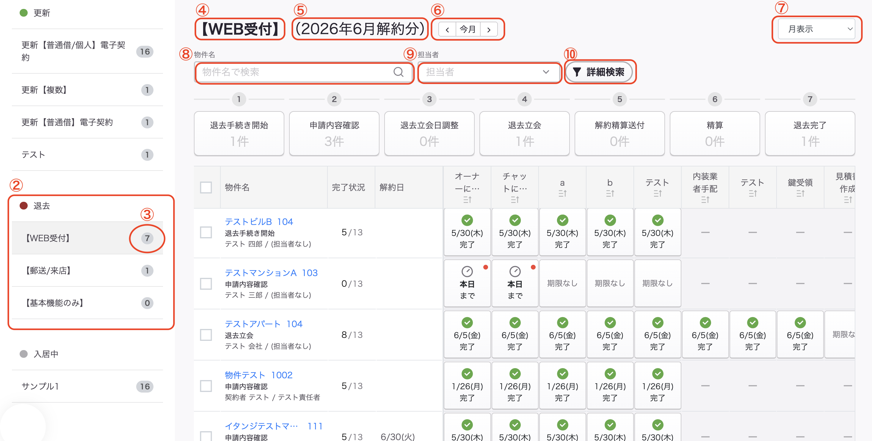Click the search magnifier icon in property field
872x441 pixels.
[x=399, y=72]
